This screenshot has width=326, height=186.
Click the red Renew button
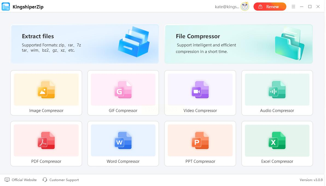(x=270, y=7)
